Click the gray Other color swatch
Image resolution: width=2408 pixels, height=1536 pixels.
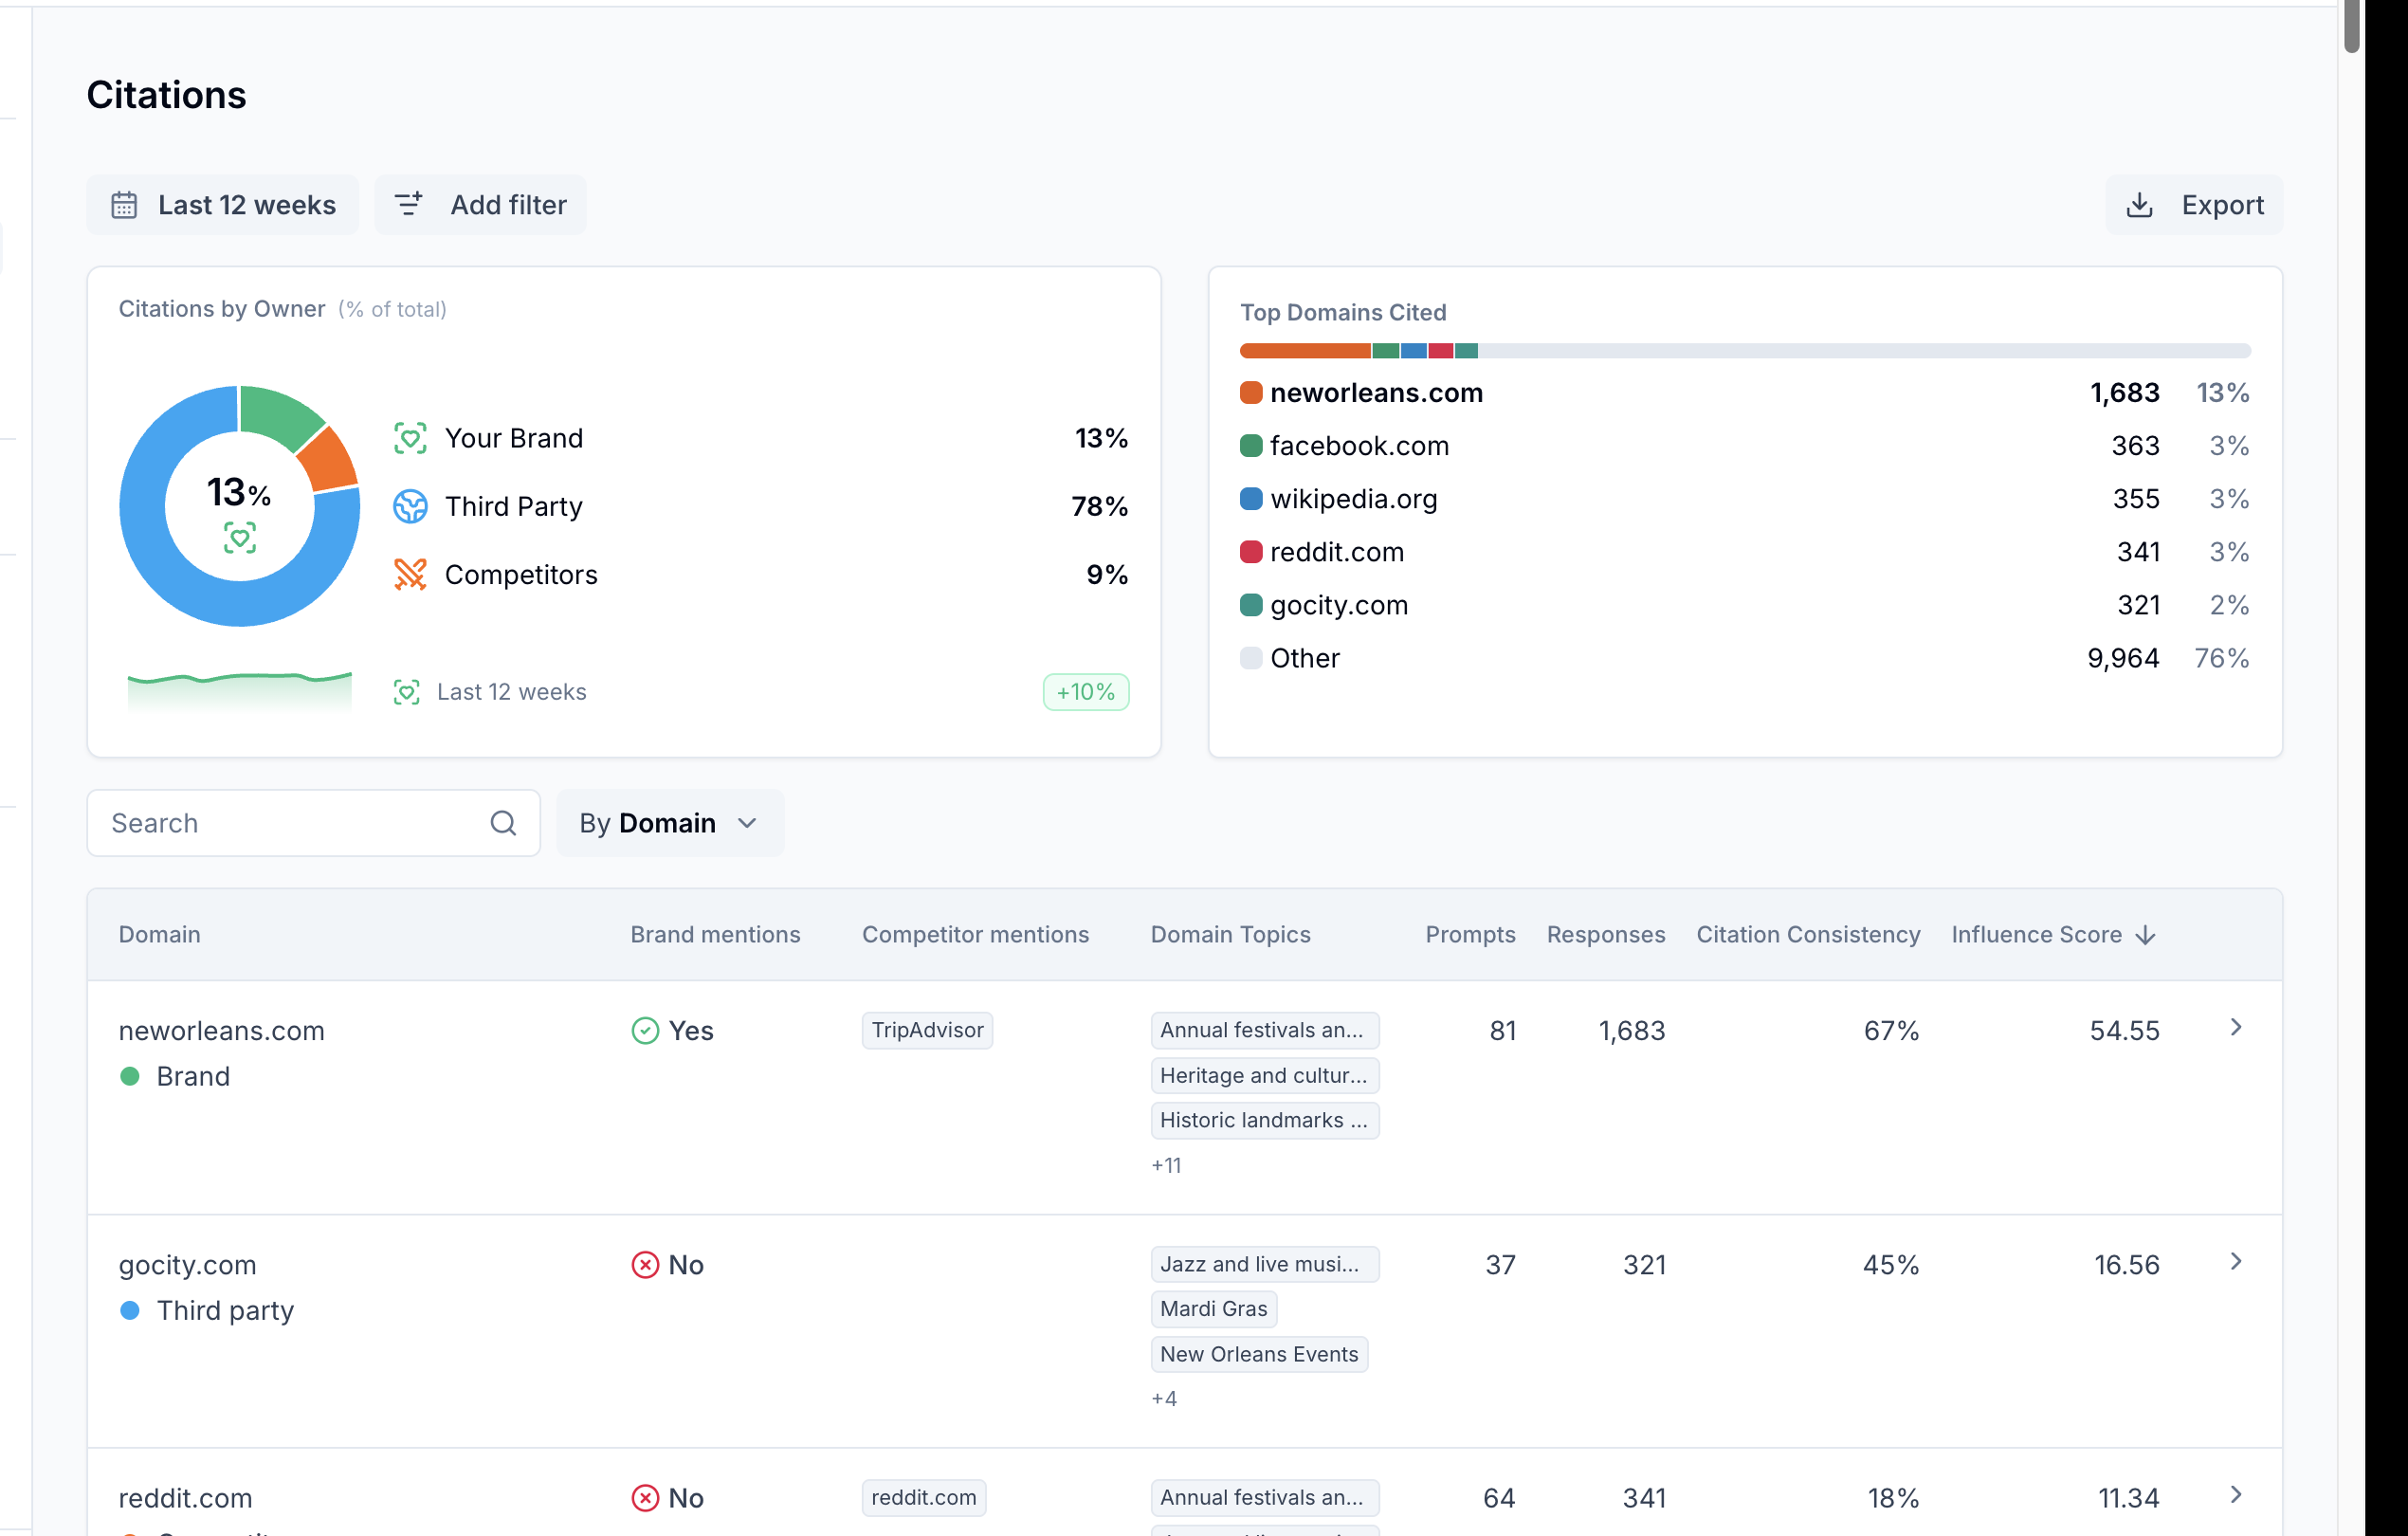tap(1251, 657)
